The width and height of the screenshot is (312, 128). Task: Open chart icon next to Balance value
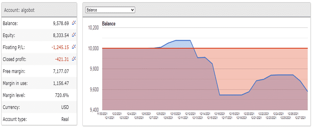pos(74,23)
